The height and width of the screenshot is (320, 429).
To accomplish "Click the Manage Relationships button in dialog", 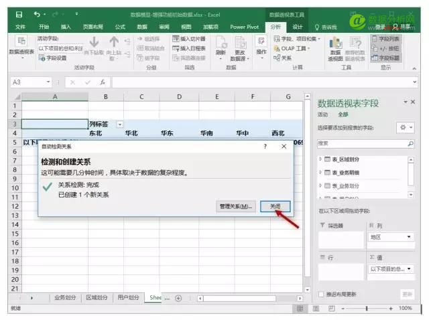I will click(x=235, y=206).
